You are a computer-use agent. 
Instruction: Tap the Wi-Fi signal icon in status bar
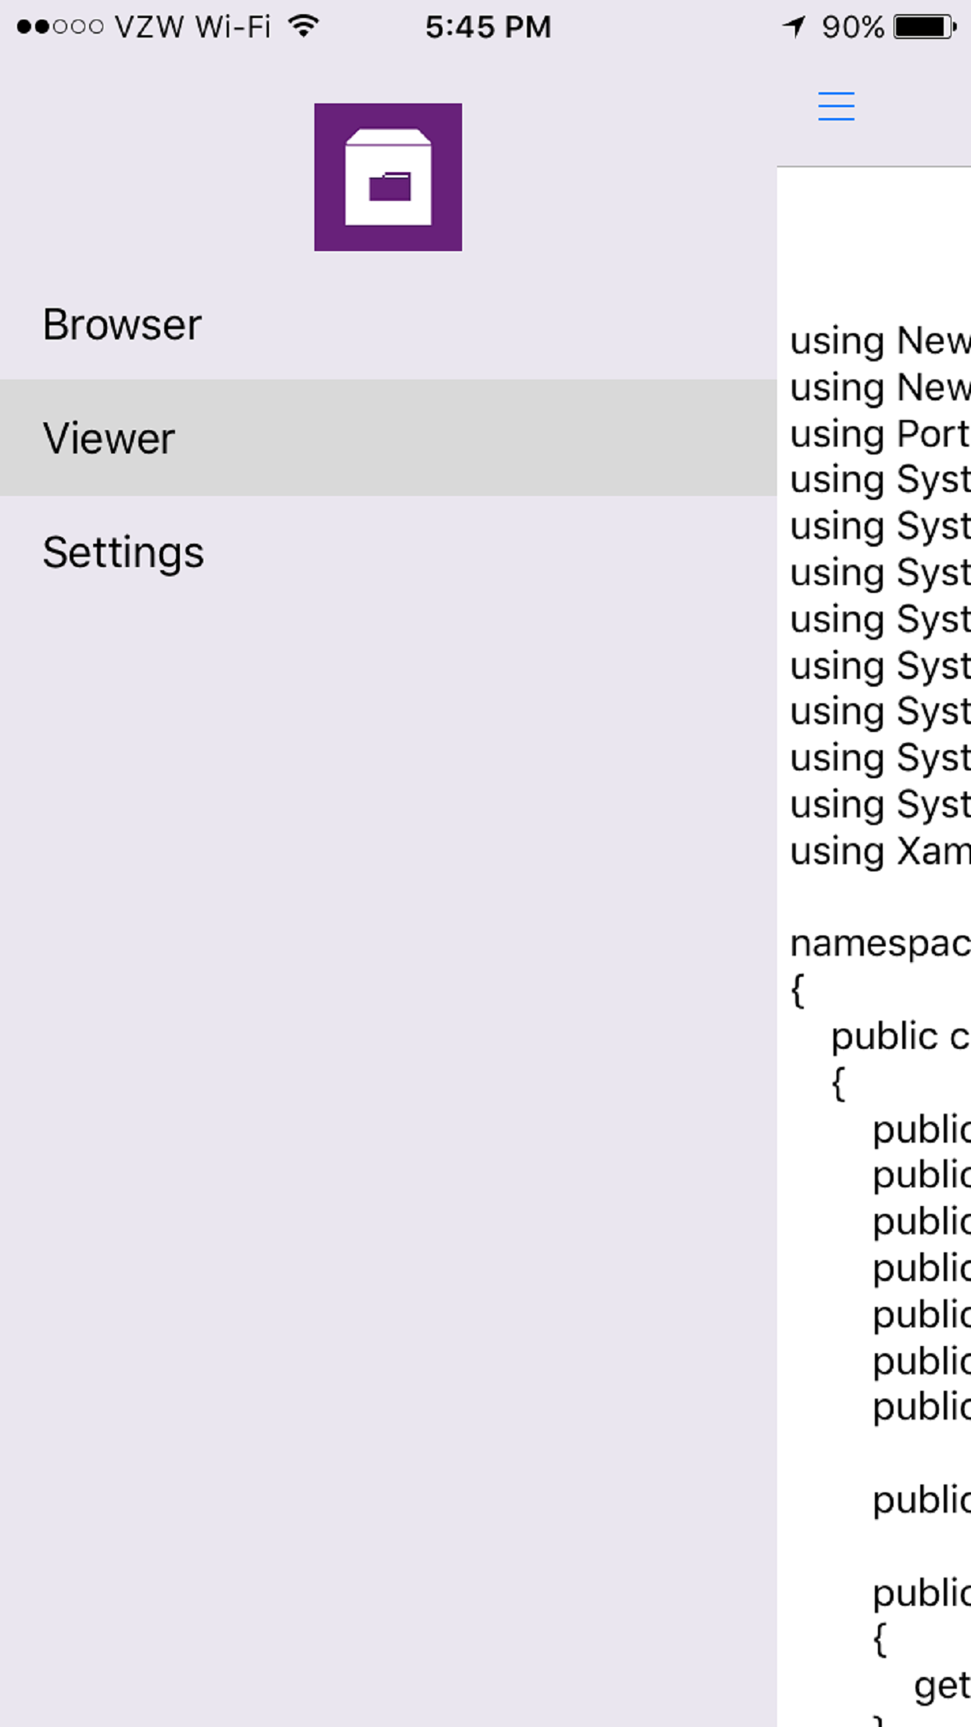pyautogui.click(x=303, y=27)
